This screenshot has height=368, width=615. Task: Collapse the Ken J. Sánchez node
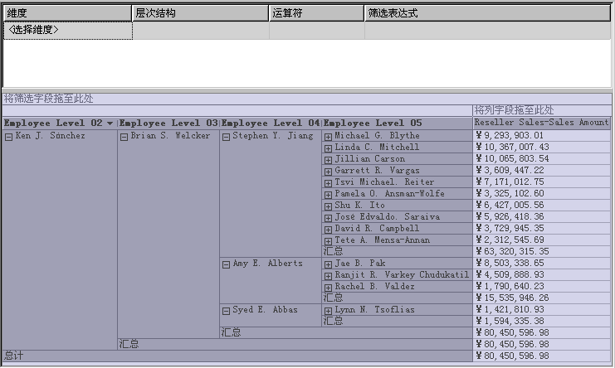(x=9, y=137)
